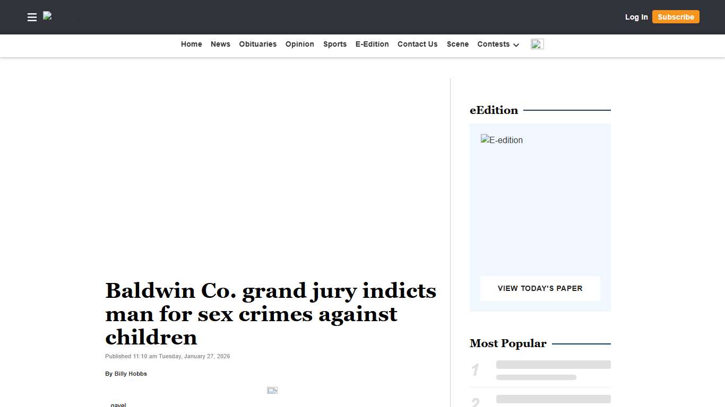Click VIEW TODAY'S PAPER
Image resolution: width=725 pixels, height=407 pixels.
(x=540, y=288)
